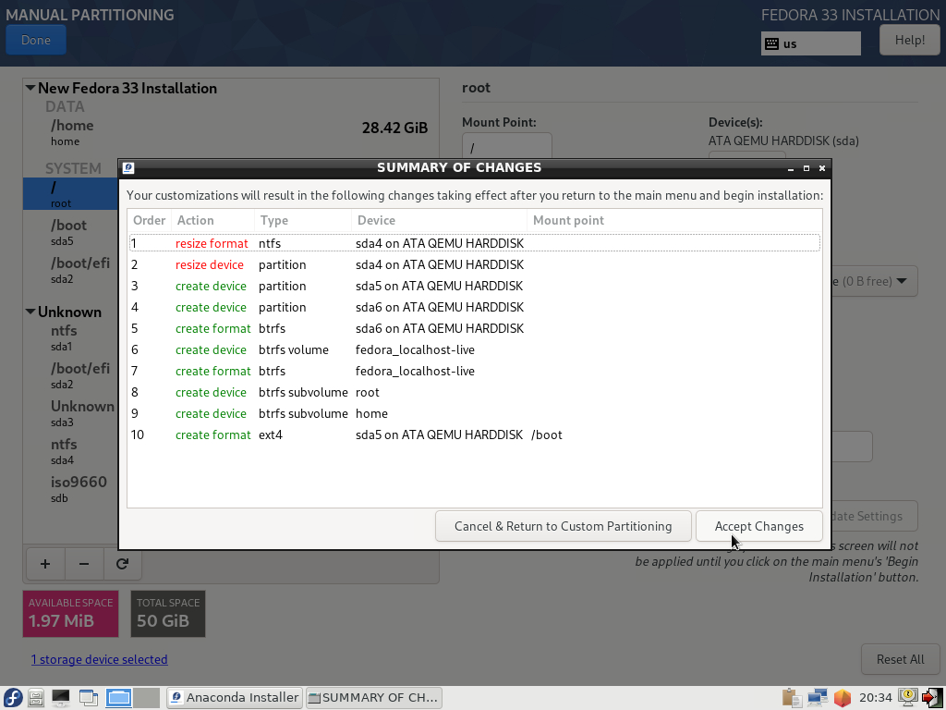Image resolution: width=946 pixels, height=710 pixels.
Task: Select the /boot sda5 entry under SYSTEM
Action: 70,232
